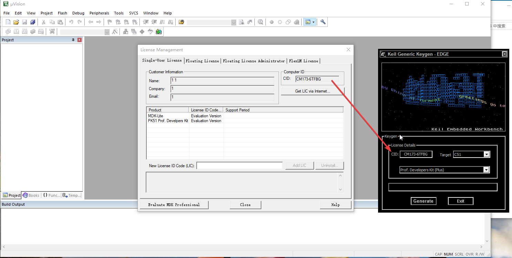
Task: Click Build Output scrollbar down arrow
Action: point(488,241)
